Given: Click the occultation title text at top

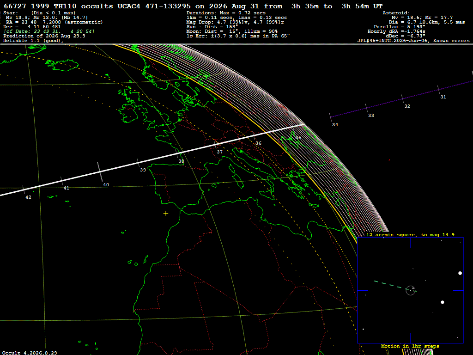Looking at the screenshot, I should tap(193, 6).
